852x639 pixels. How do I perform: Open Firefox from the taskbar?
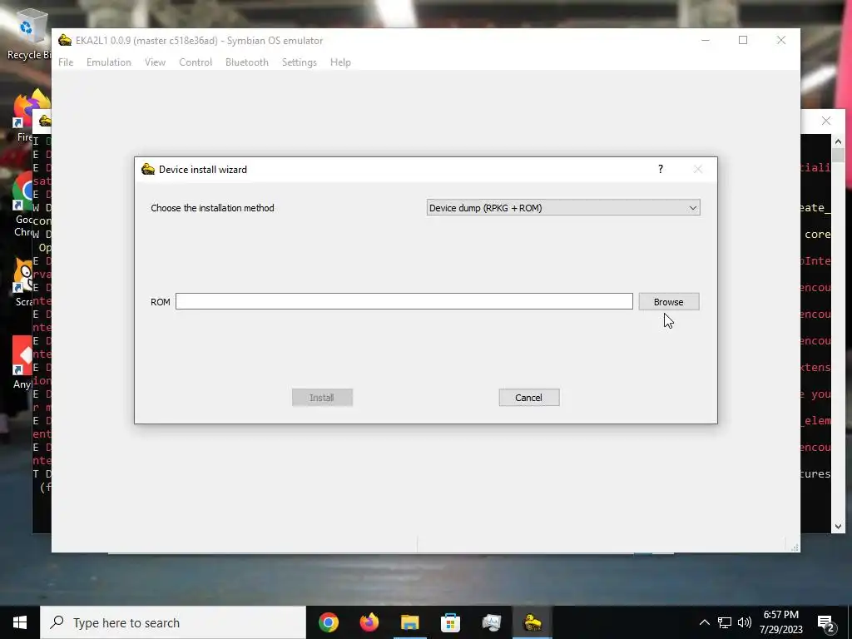369,622
